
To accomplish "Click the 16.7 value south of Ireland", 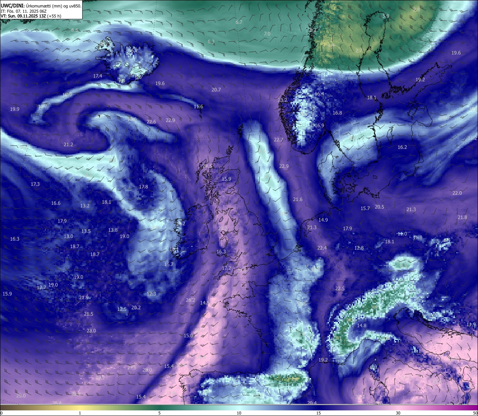I will [169, 265].
